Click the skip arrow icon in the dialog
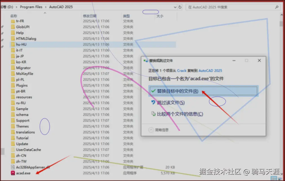285x181 pixels. [153, 102]
